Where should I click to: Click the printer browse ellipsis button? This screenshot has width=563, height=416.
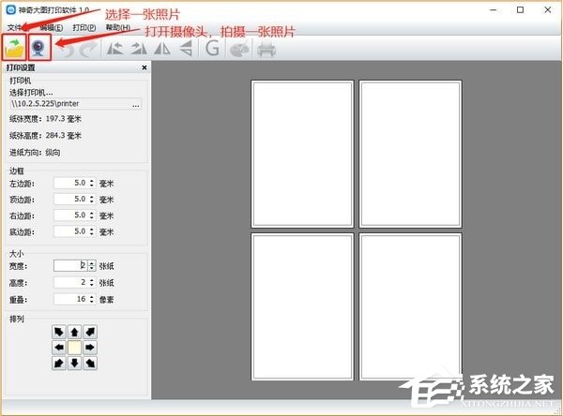pyautogui.click(x=136, y=104)
